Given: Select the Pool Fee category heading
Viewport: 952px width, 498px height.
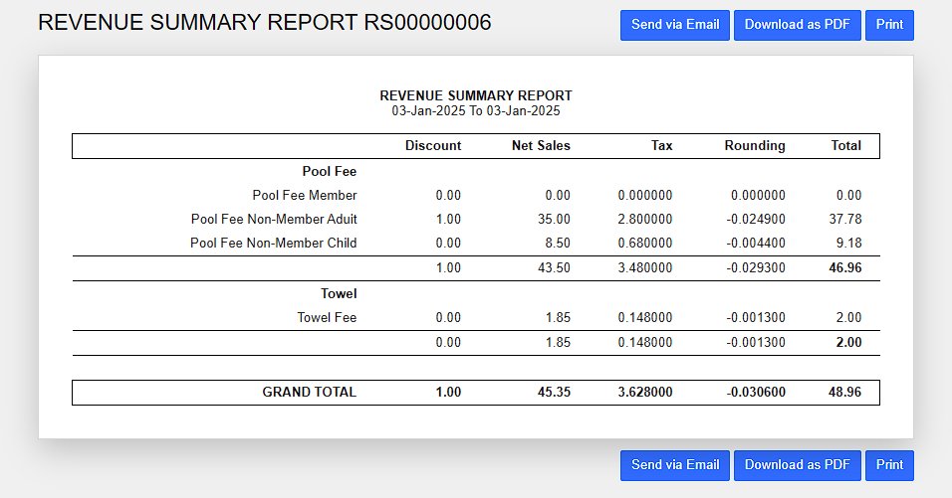Looking at the screenshot, I should (330, 171).
